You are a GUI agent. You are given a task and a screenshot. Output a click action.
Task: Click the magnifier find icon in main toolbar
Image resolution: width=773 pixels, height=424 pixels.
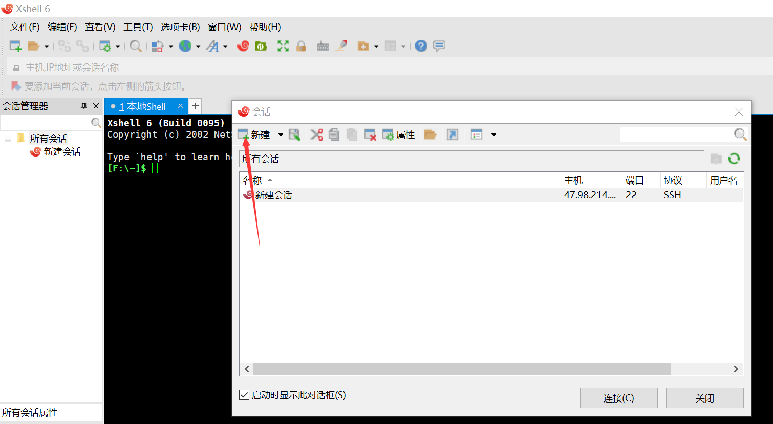[136, 46]
